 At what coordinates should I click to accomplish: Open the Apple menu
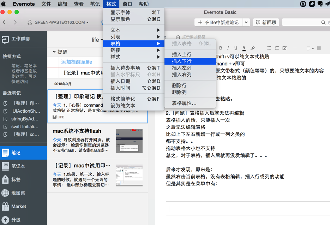(x=4, y=4)
